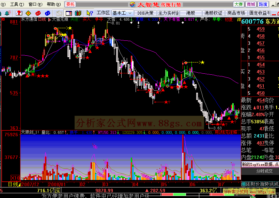Click stock code 600776 header
Screen dimensions: 279x198
click(252, 21)
